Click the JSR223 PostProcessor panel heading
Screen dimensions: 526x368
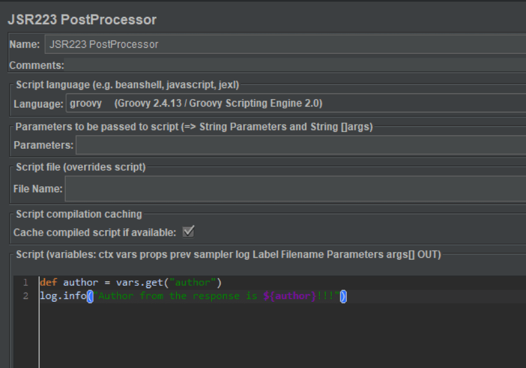pyautogui.click(x=82, y=20)
